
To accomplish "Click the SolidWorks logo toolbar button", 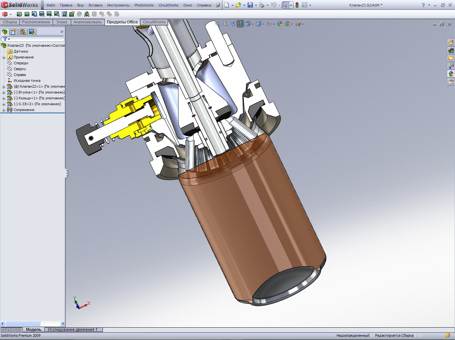I will coord(5,14).
